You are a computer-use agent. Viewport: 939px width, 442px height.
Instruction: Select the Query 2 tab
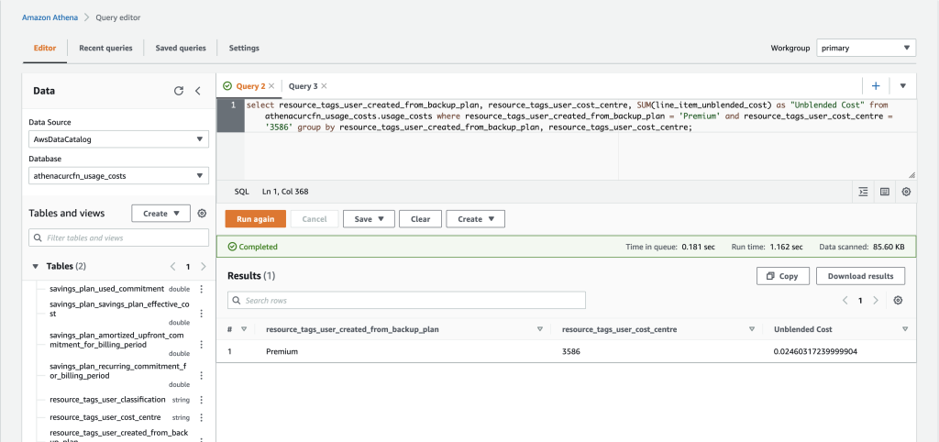250,86
